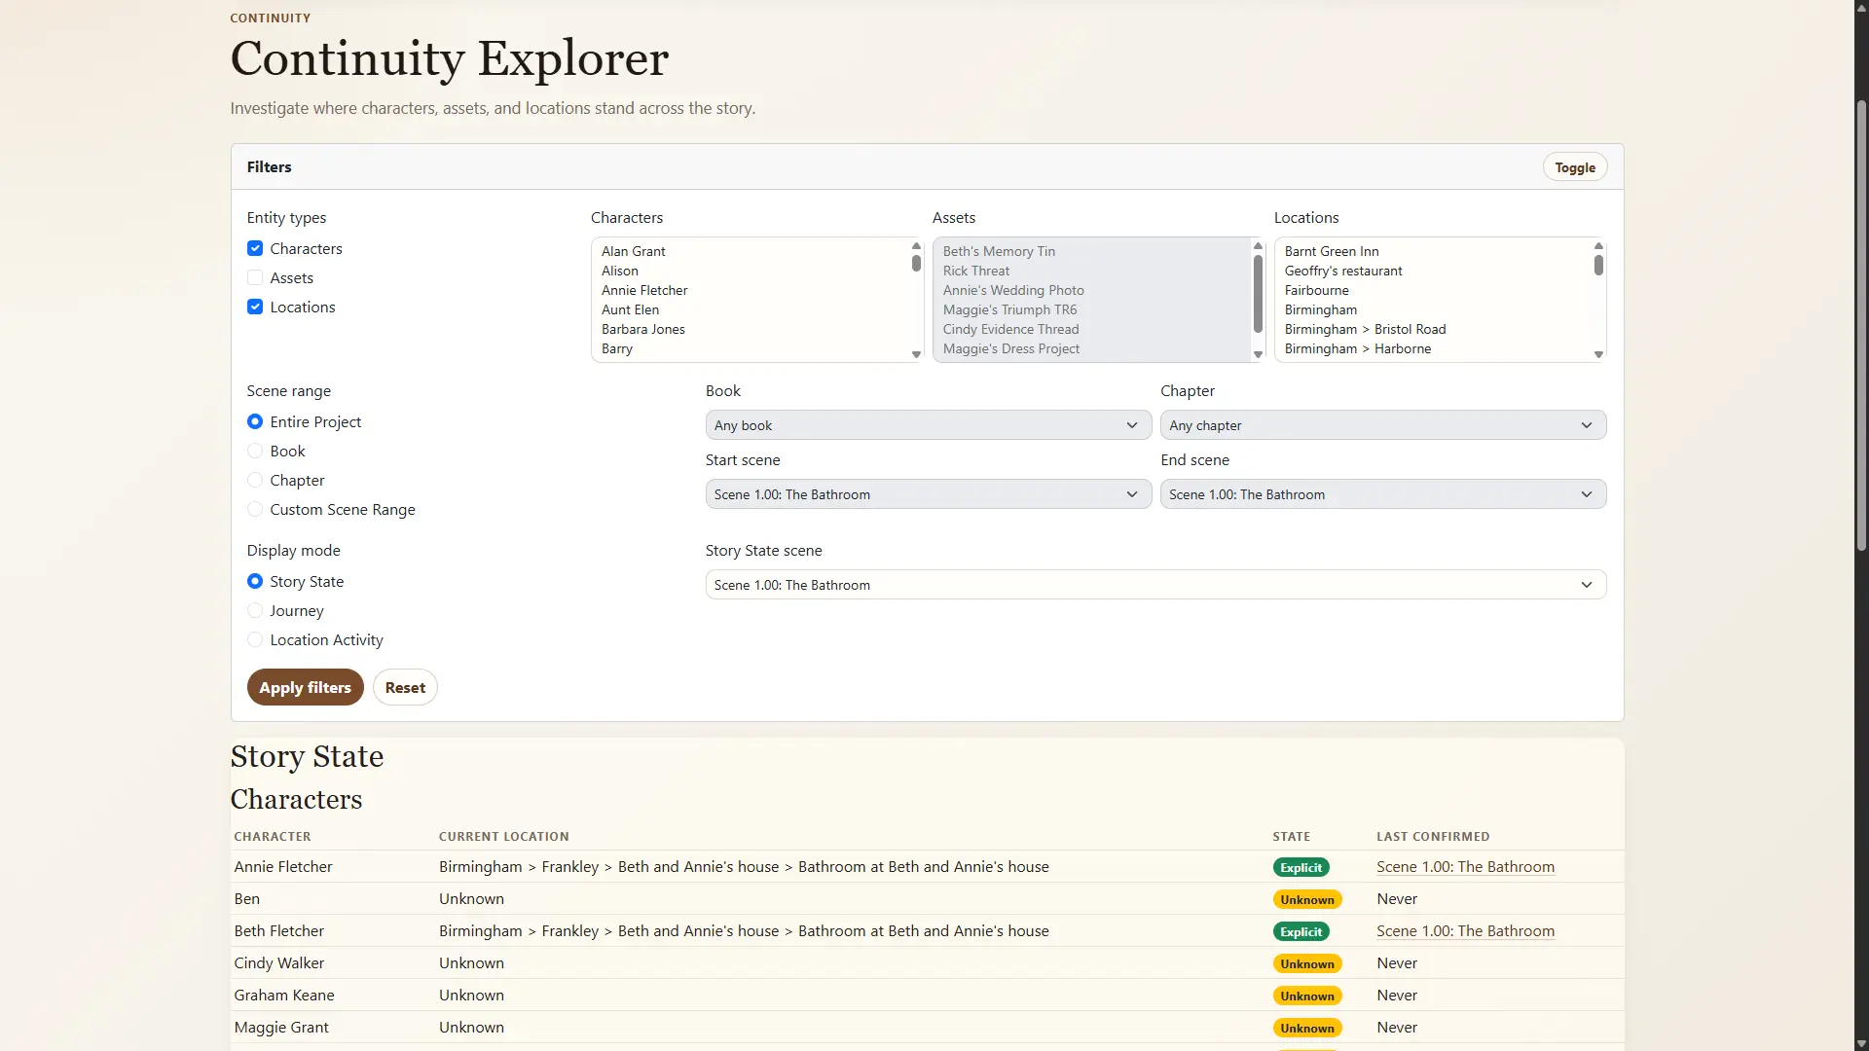Click down arrow of Locations list scrollbar
Viewport: 1869px width, 1051px height.
[1598, 354]
